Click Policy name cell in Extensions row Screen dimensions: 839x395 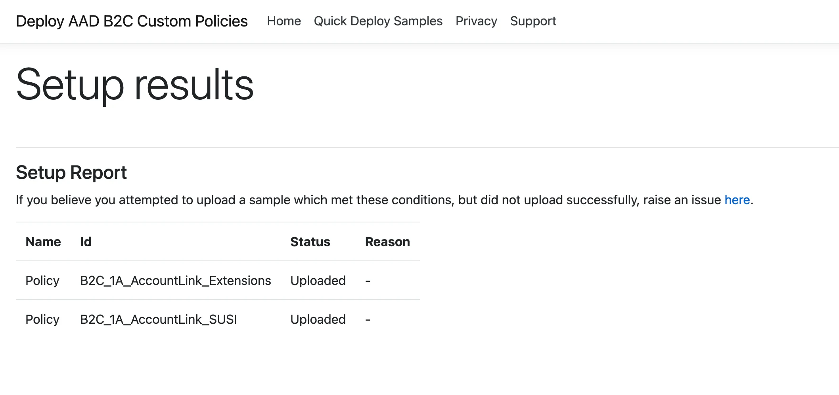(x=42, y=281)
